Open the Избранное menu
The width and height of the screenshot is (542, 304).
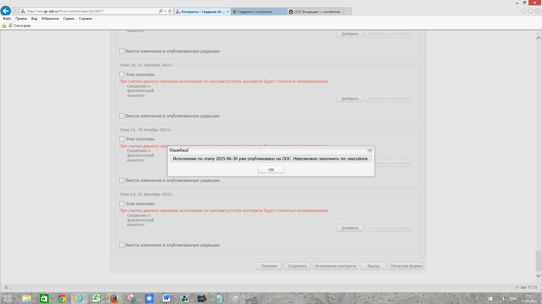[x=50, y=19]
